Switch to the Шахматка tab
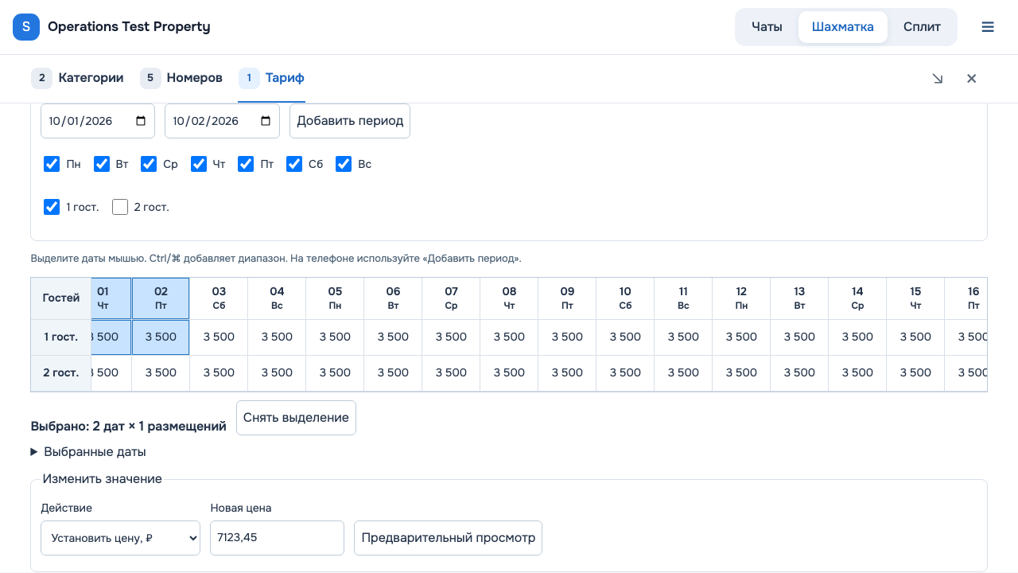This screenshot has height=573, width=1018. coord(843,27)
